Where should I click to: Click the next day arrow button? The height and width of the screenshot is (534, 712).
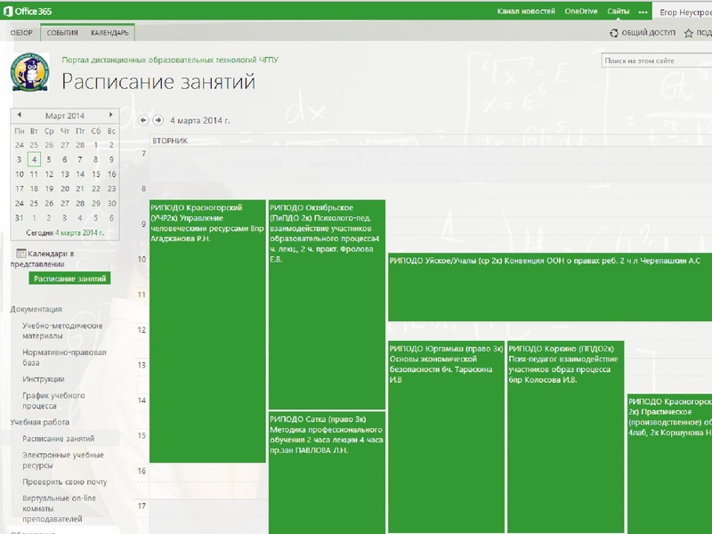pyautogui.click(x=158, y=120)
